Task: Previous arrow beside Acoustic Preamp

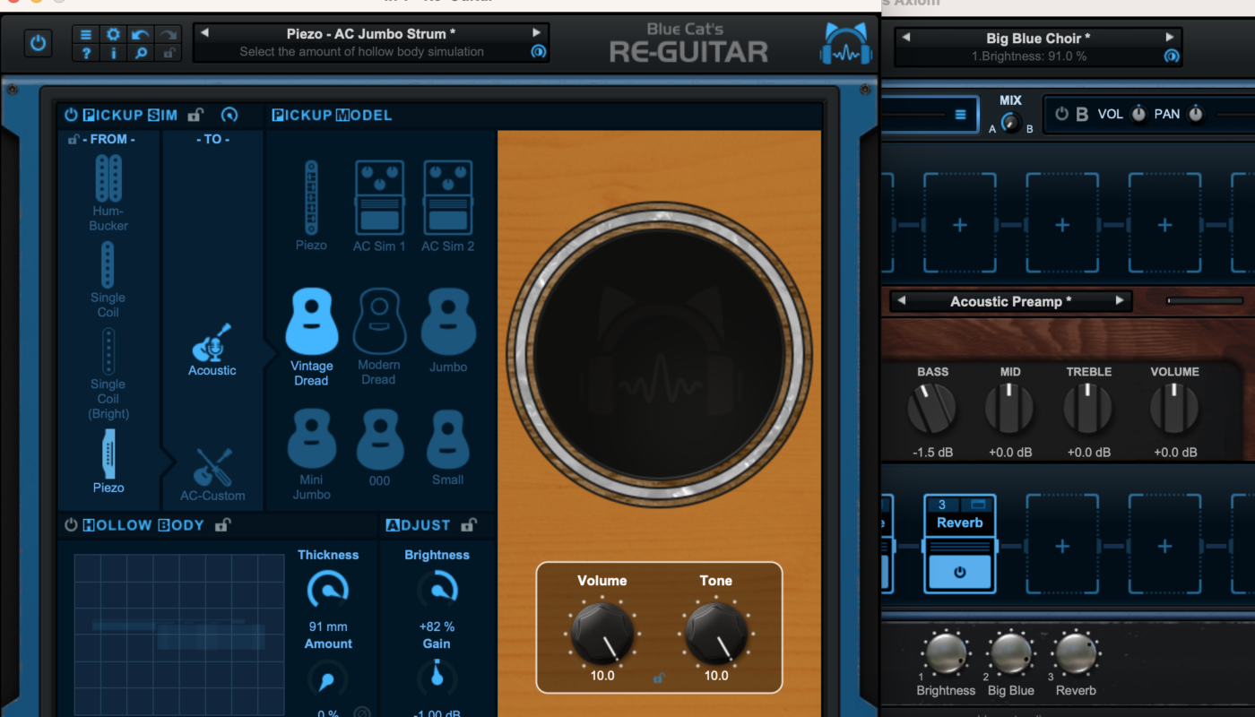Action: (x=901, y=301)
